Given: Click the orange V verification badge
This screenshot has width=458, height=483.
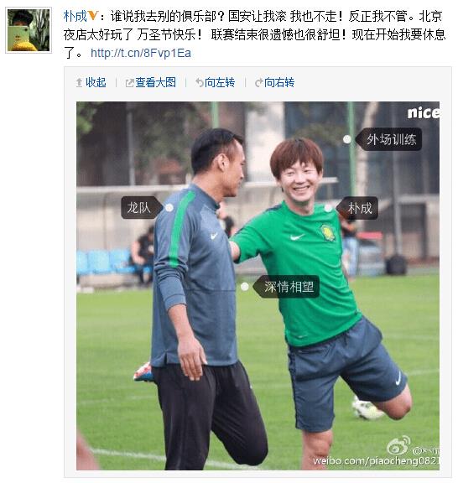Looking at the screenshot, I should (x=93, y=15).
